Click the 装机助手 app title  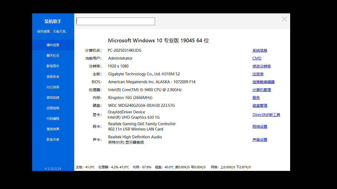(53, 21)
